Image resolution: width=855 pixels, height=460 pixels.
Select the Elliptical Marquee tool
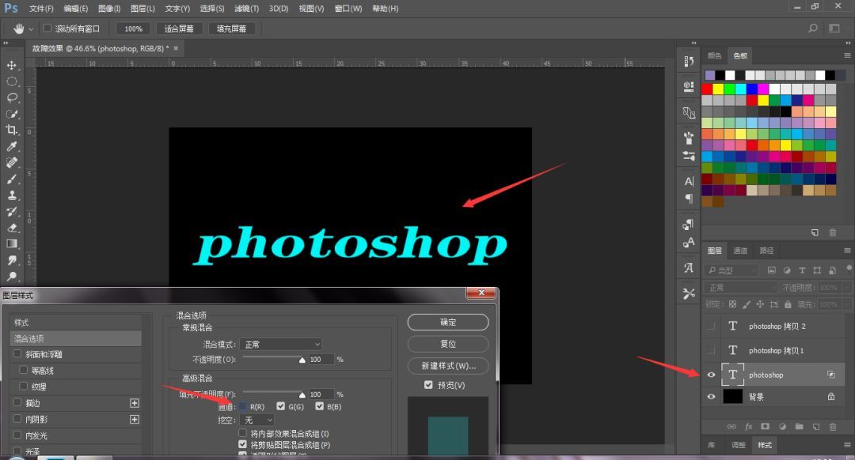pos(11,81)
